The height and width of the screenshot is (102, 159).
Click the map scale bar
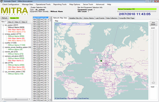pyautogui.click(x=71, y=24)
